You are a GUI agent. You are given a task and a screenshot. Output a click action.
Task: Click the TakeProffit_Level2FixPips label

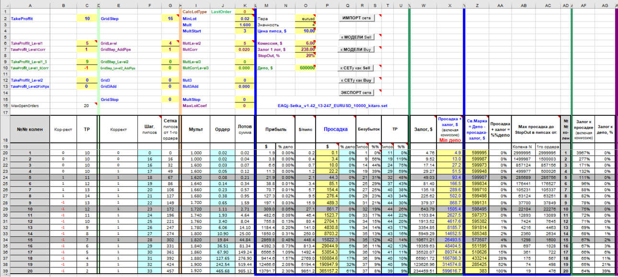tap(30, 87)
